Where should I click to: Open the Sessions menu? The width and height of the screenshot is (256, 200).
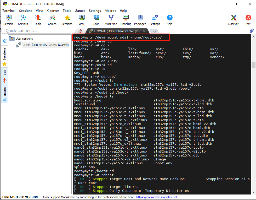point(26,11)
